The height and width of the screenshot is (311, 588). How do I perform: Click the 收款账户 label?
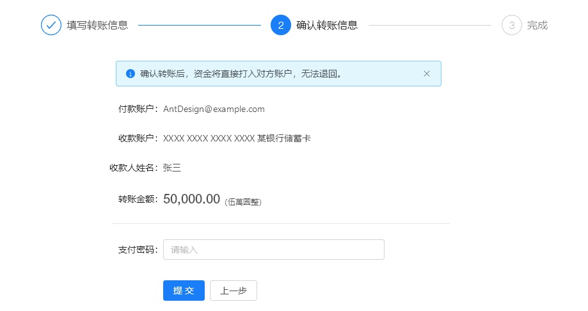(x=138, y=138)
